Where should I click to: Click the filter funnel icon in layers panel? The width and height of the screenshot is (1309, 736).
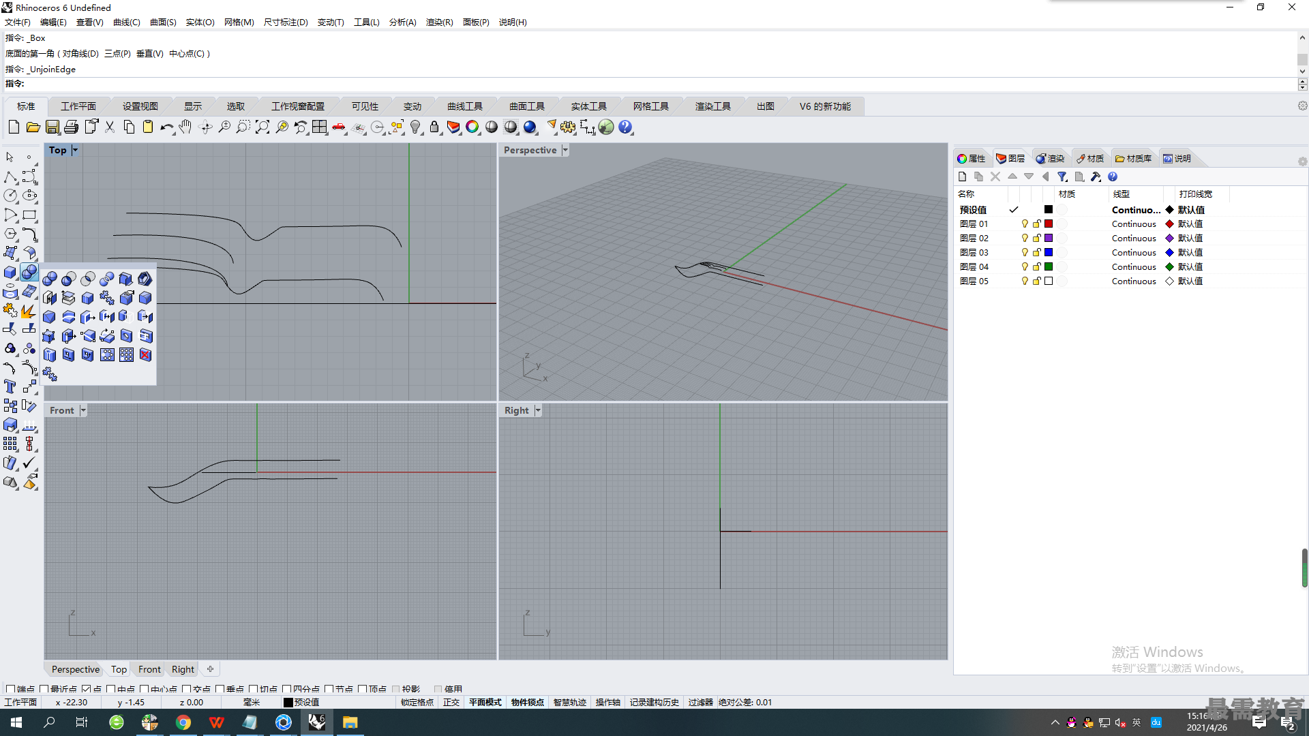[x=1062, y=177]
